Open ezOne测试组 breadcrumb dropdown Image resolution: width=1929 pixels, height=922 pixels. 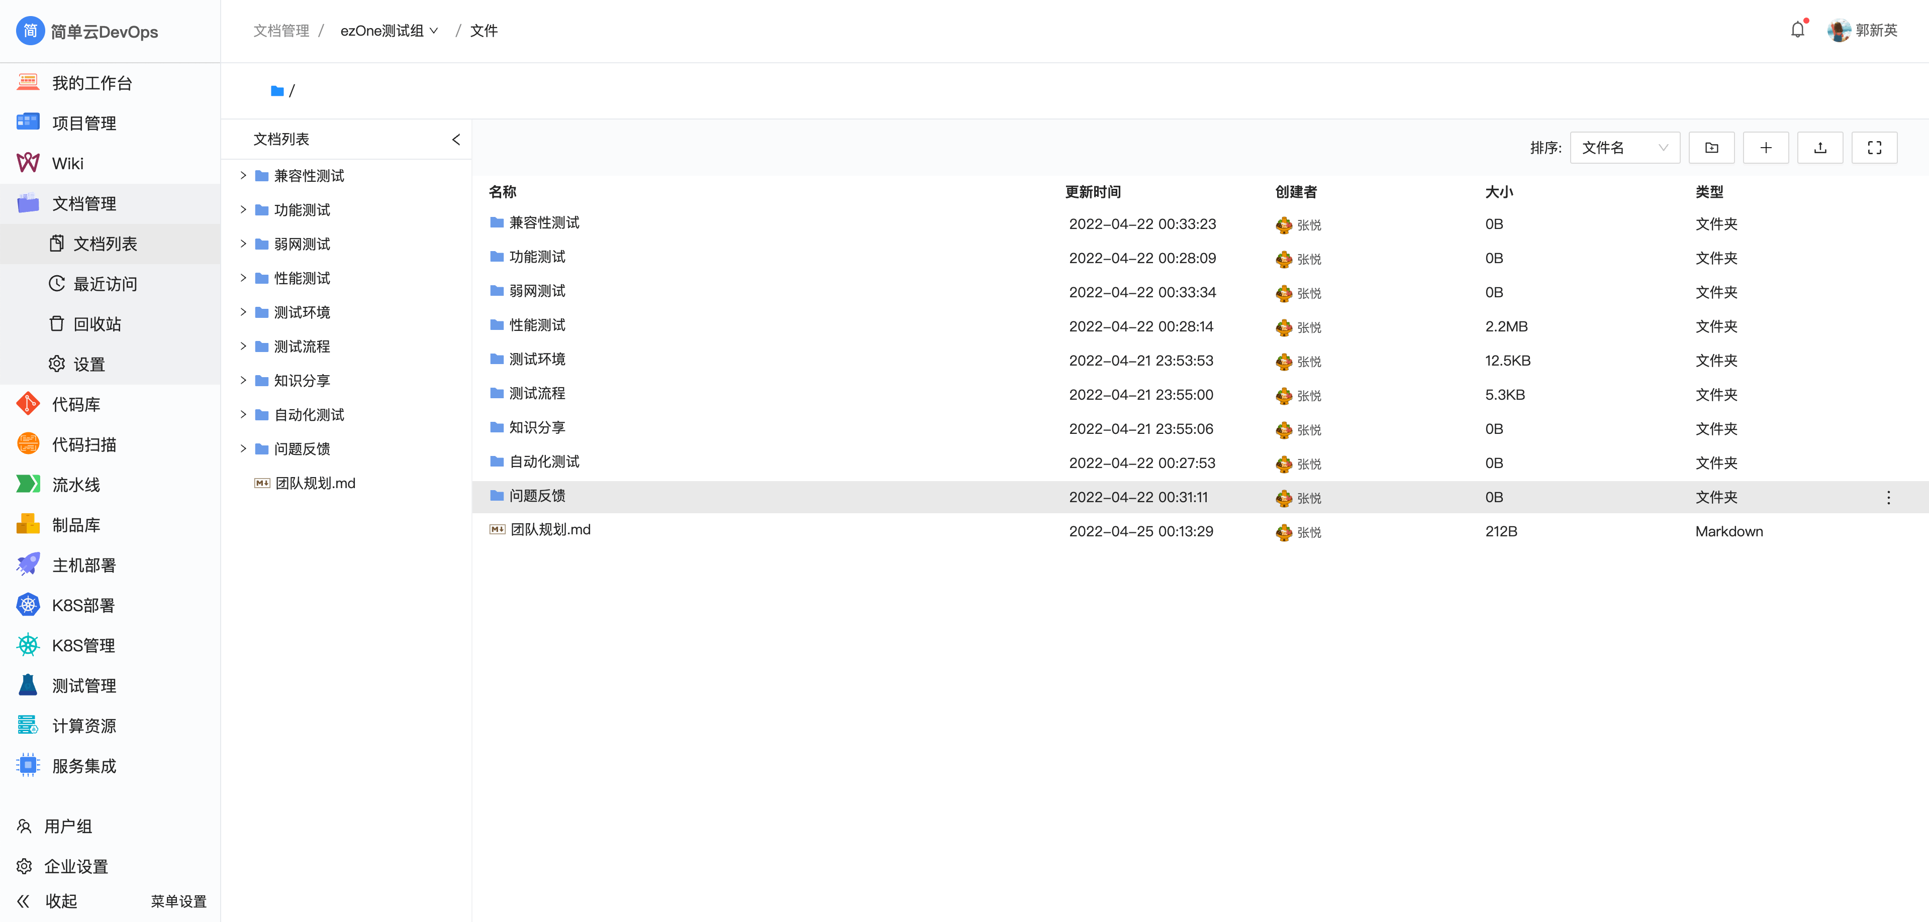pyautogui.click(x=389, y=31)
